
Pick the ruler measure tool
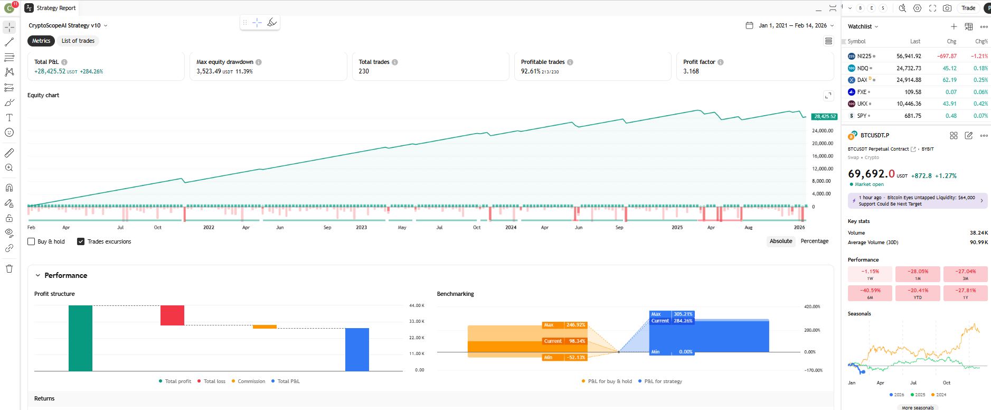pos(10,153)
